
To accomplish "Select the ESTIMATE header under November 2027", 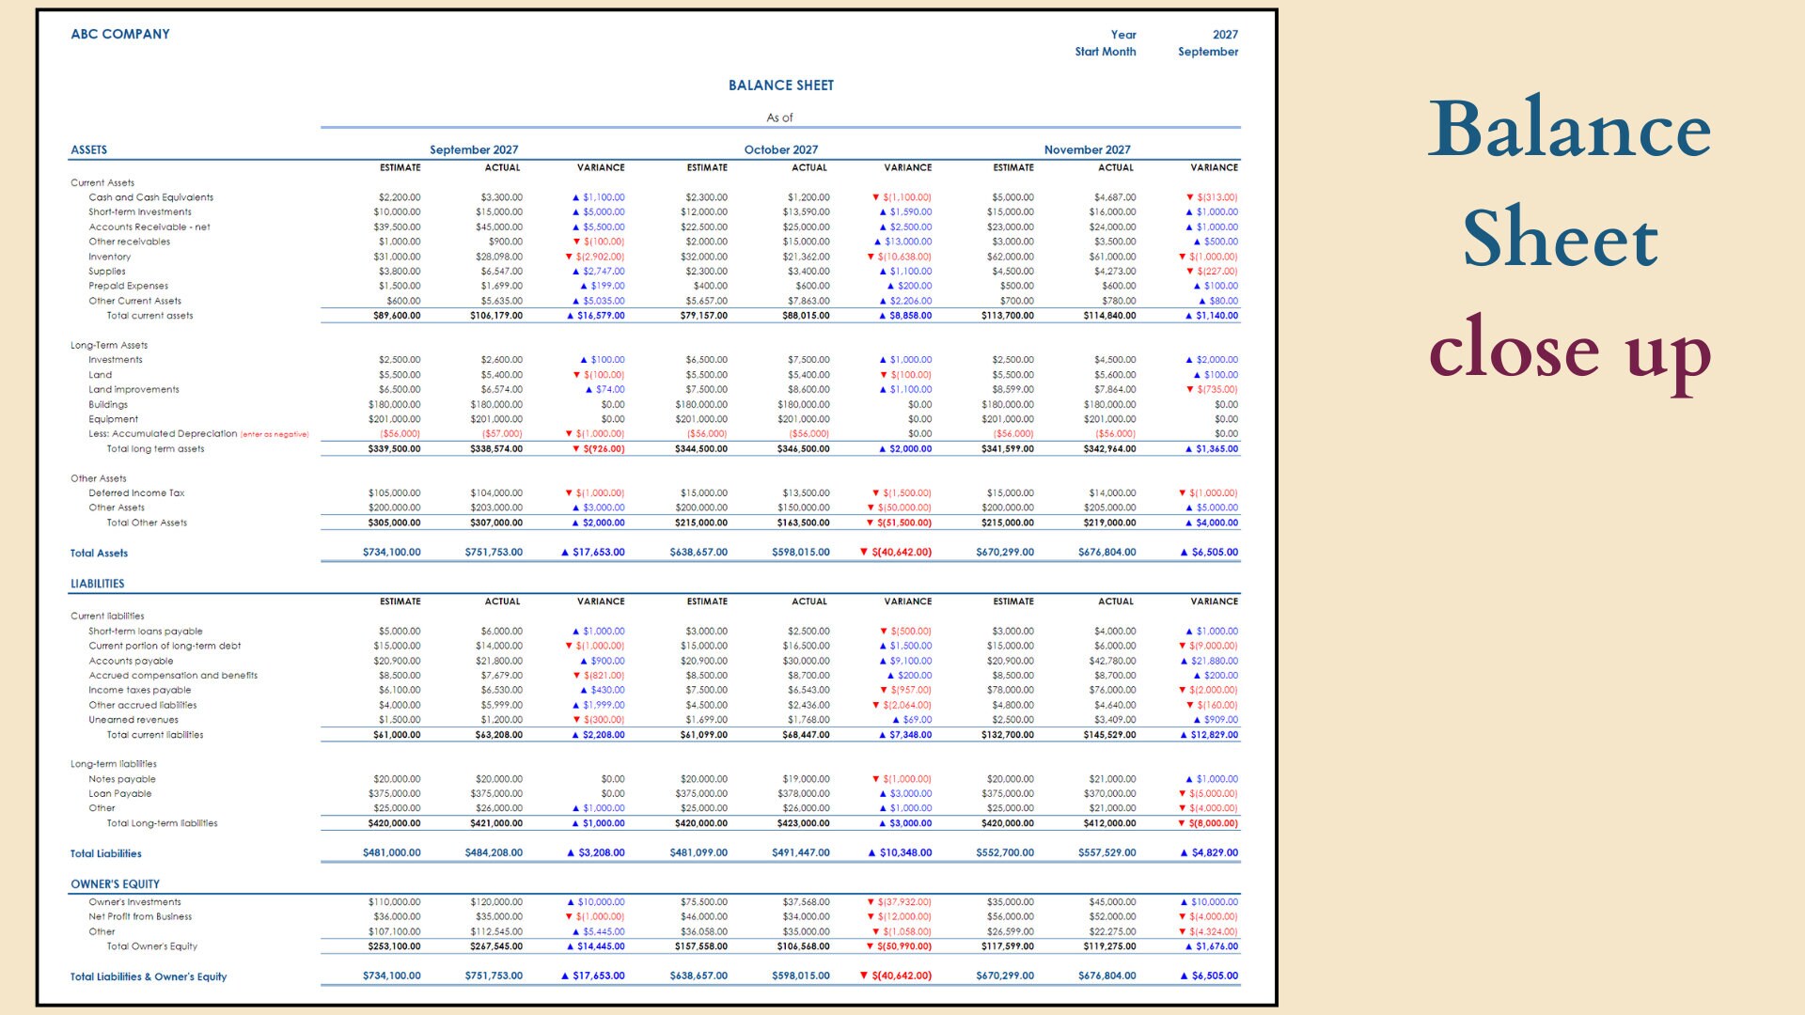I will tap(1013, 167).
